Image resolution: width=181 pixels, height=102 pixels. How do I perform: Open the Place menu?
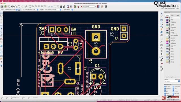pos(25,1)
